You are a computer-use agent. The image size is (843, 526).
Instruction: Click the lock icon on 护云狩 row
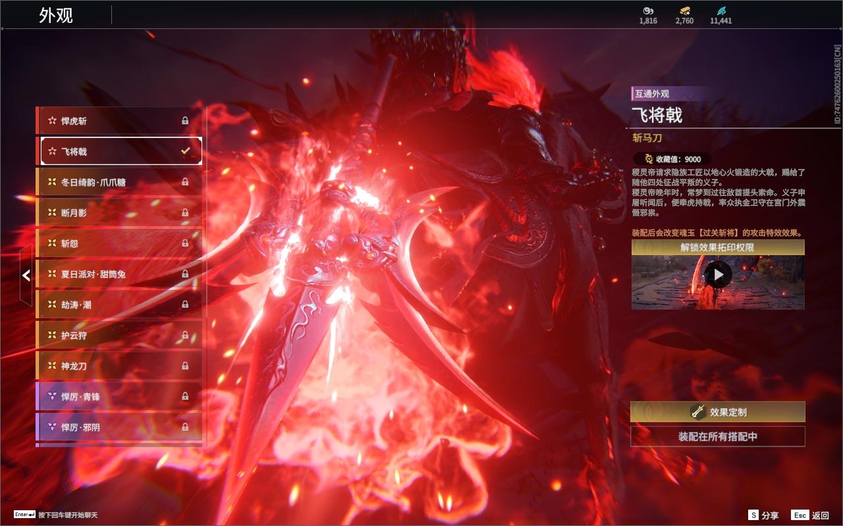click(x=185, y=335)
